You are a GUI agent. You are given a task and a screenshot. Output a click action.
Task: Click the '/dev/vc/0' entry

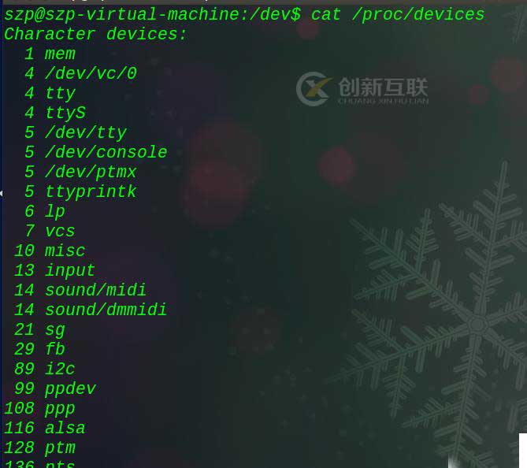pos(91,73)
